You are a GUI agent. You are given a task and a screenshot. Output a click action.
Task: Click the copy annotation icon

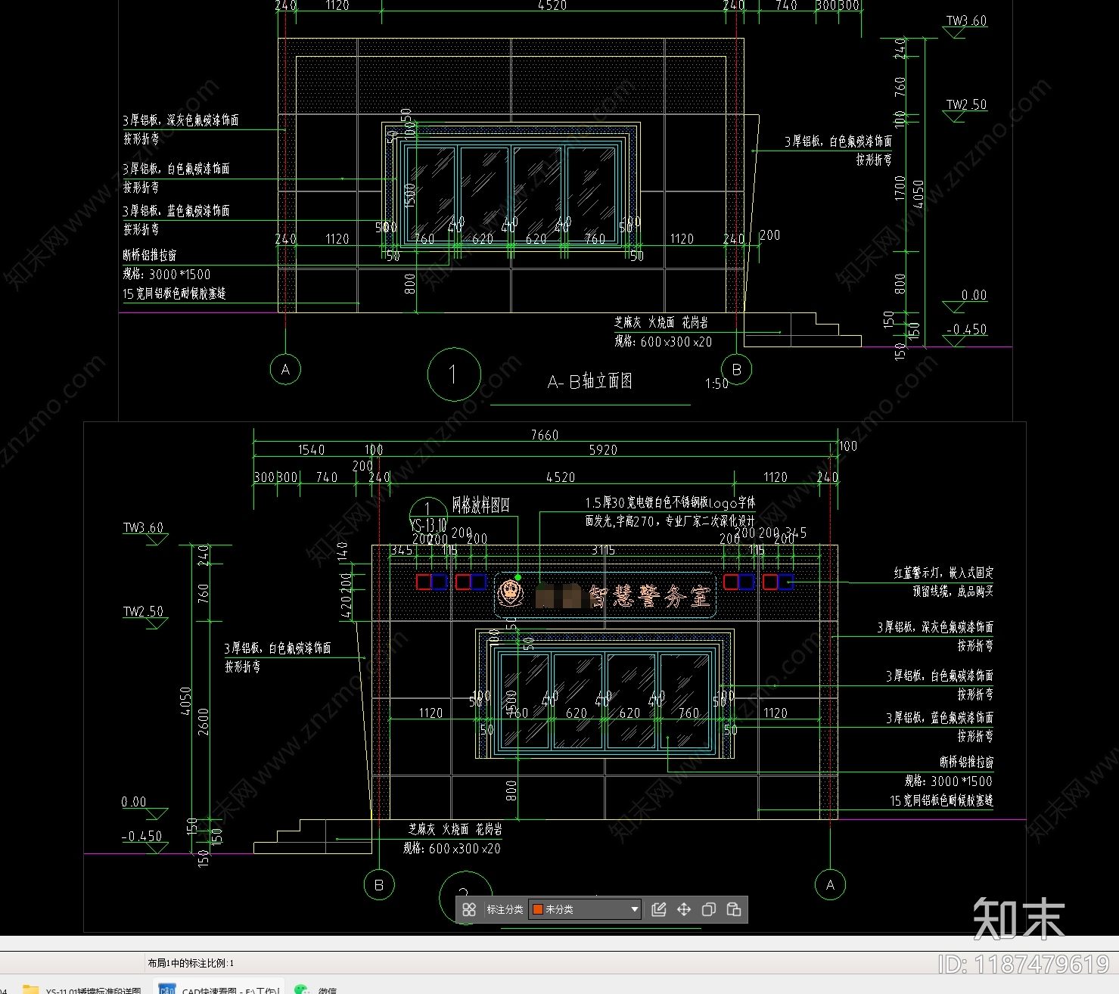pyautogui.click(x=709, y=909)
